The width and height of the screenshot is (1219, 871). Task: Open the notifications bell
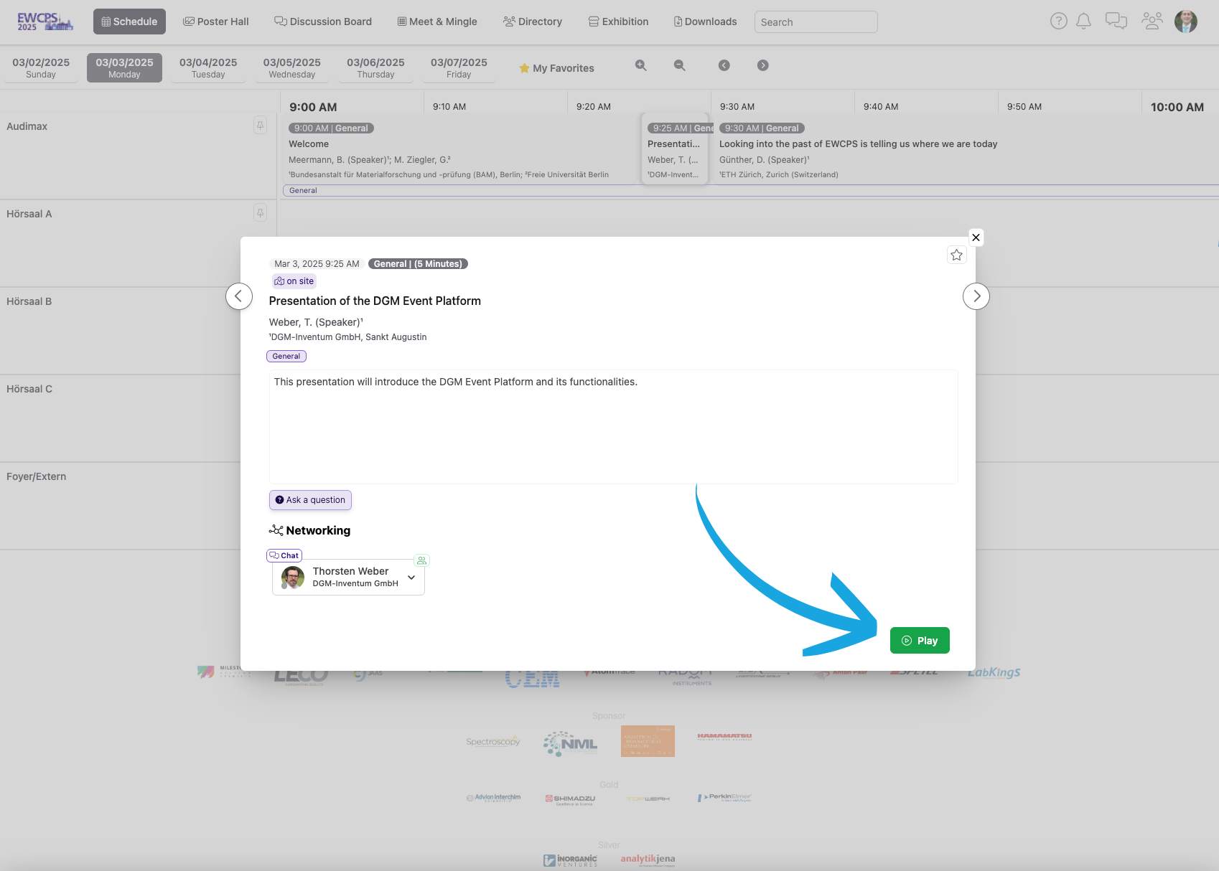tap(1083, 22)
